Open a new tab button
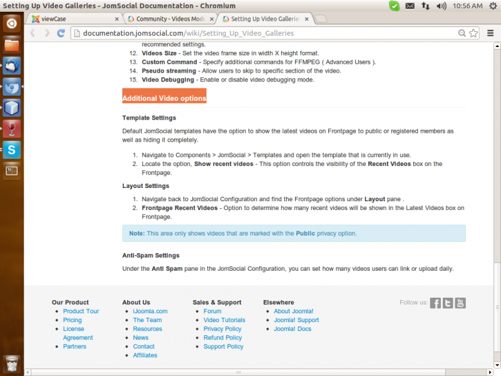This screenshot has width=501, height=376. point(321,19)
